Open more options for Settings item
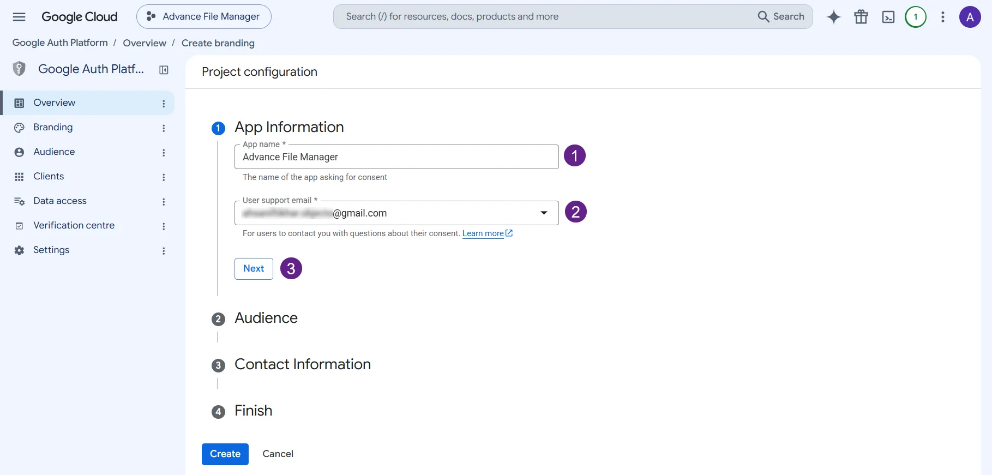This screenshot has width=992, height=475. 164,251
